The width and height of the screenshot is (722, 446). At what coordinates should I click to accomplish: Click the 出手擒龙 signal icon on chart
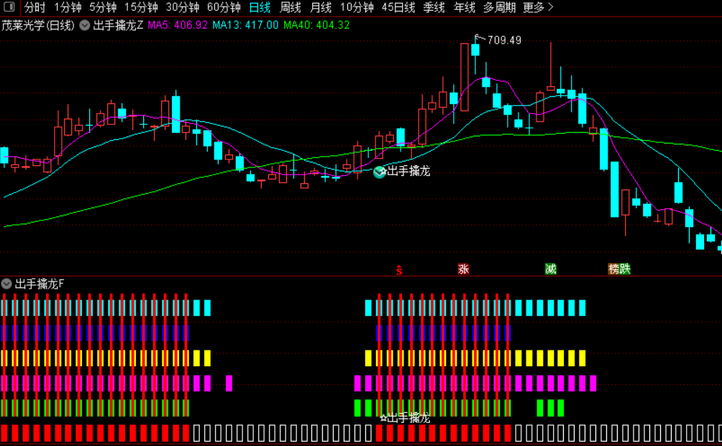coord(380,172)
